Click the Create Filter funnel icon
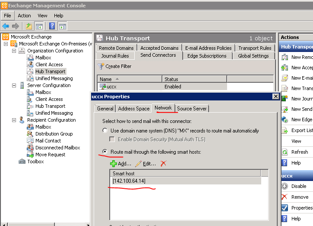 coord(101,66)
